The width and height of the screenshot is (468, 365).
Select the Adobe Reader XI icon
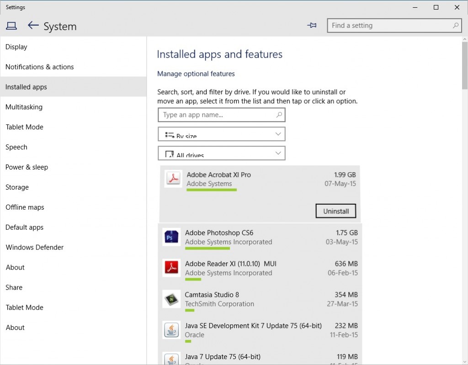171,268
